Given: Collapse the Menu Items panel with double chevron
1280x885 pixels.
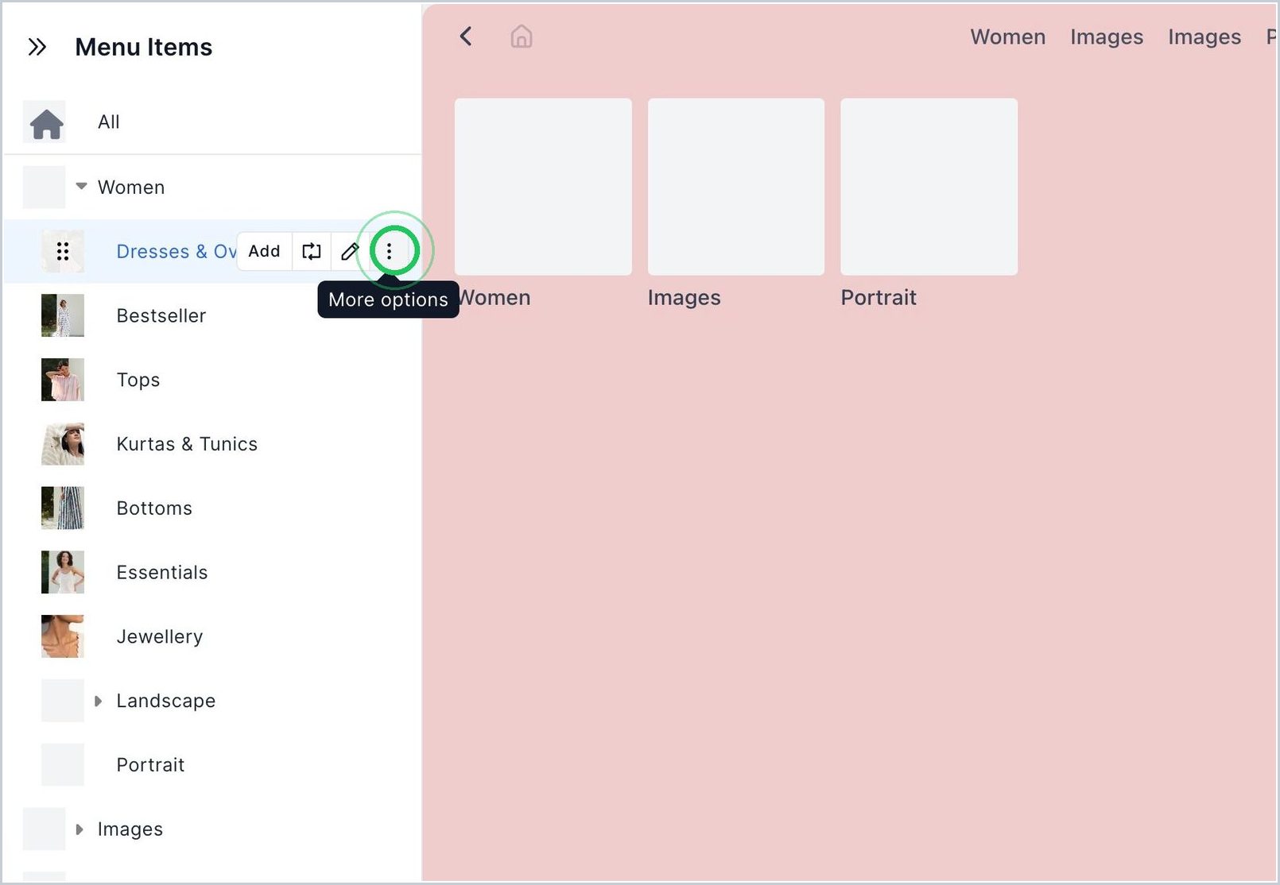Looking at the screenshot, I should pos(37,47).
